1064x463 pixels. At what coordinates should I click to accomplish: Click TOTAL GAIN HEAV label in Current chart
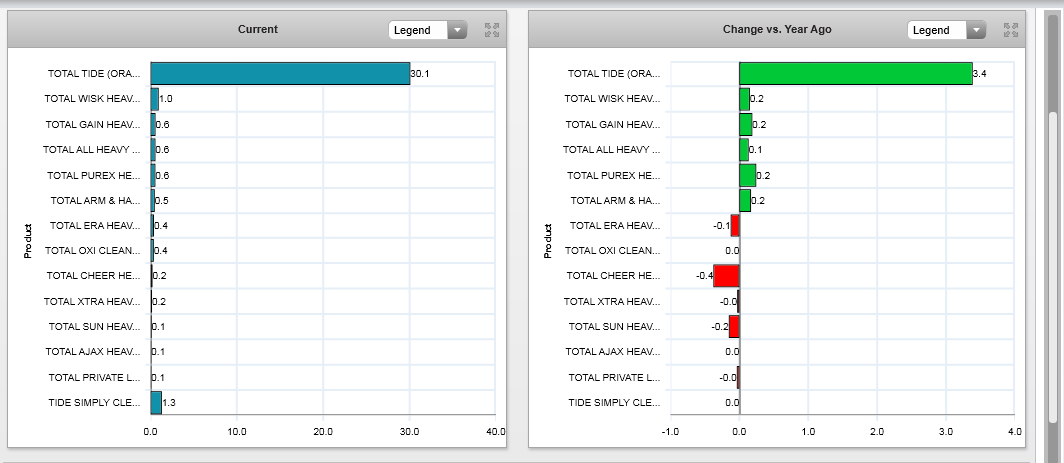pos(93,124)
